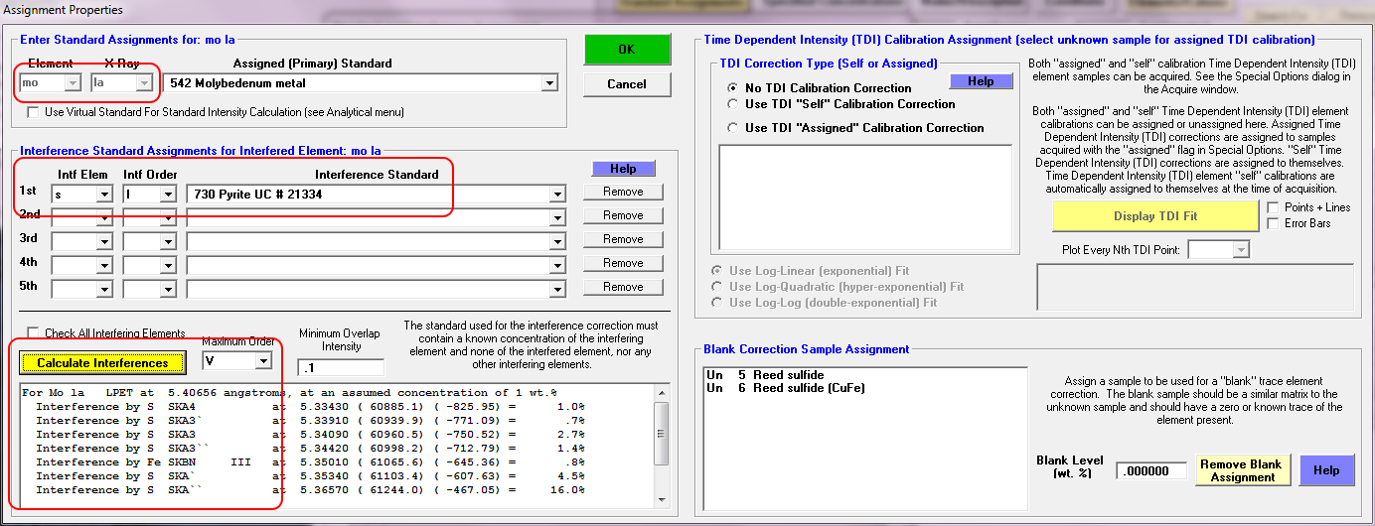This screenshot has height=526, width=1375.
Task: Open the 1st Interference Standard dropdown
Action: click(557, 195)
